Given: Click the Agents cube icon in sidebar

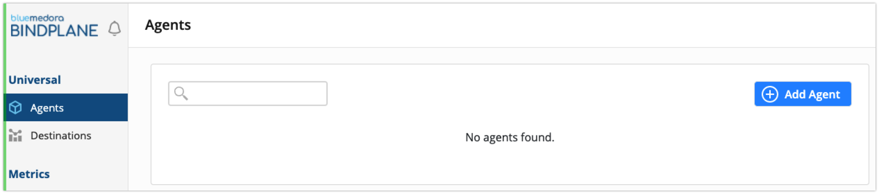Looking at the screenshot, I should click(x=15, y=108).
